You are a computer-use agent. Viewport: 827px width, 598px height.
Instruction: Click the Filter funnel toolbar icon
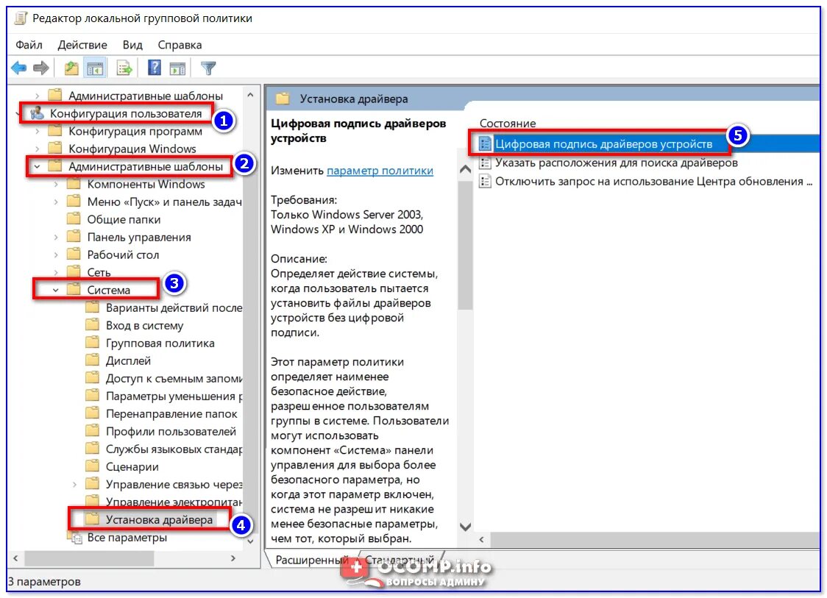pyautogui.click(x=208, y=68)
